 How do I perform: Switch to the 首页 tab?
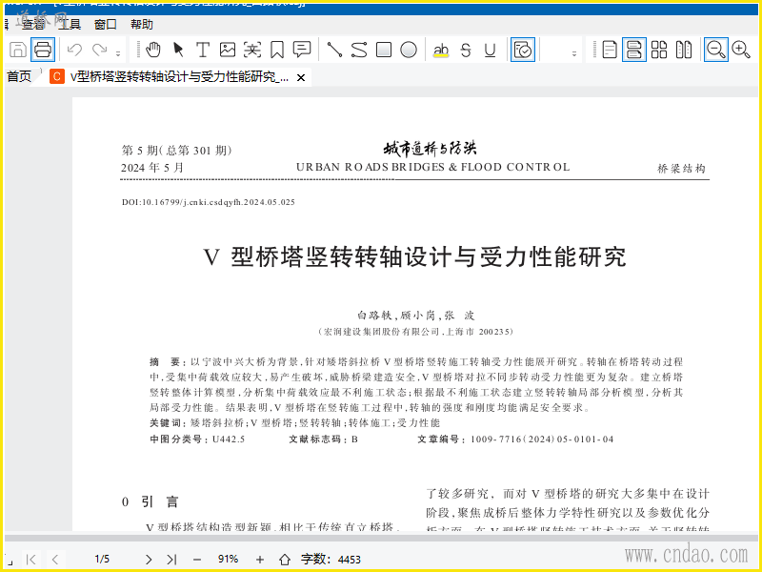click(x=19, y=76)
